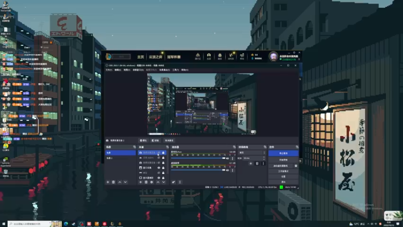403x227 pixels.
Task: Open OBS 视图(V) menu
Action: point(127,70)
